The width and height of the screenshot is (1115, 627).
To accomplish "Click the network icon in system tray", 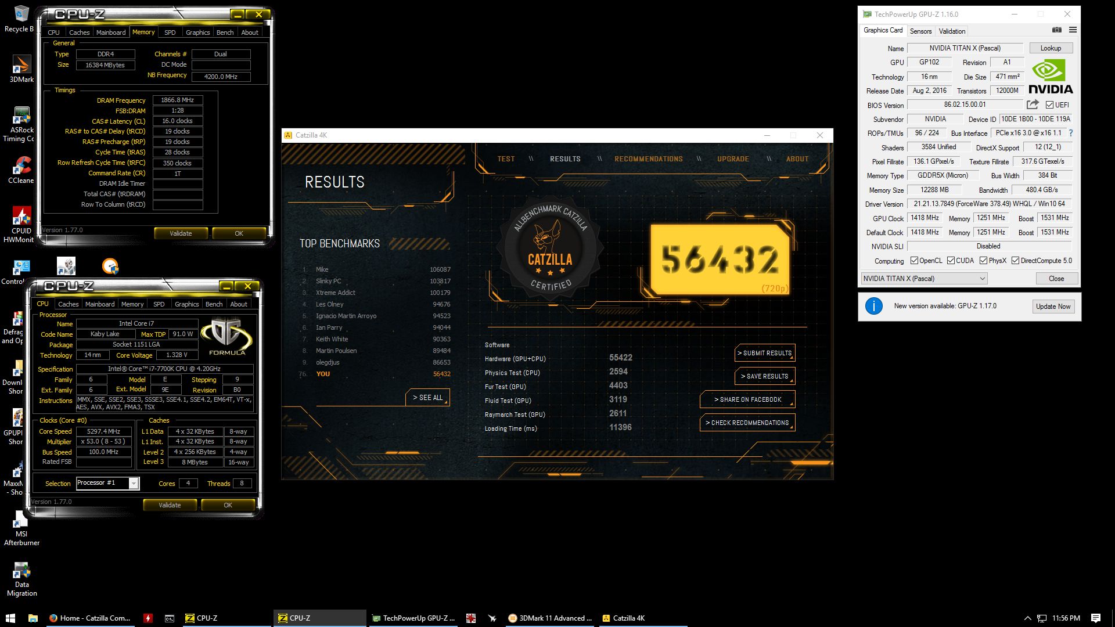I will point(1042,618).
